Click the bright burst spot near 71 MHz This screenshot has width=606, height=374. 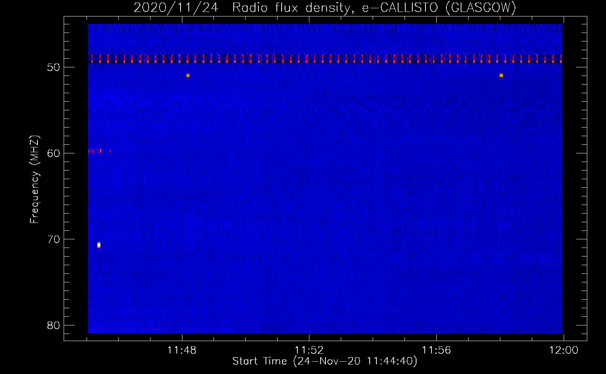click(x=99, y=245)
